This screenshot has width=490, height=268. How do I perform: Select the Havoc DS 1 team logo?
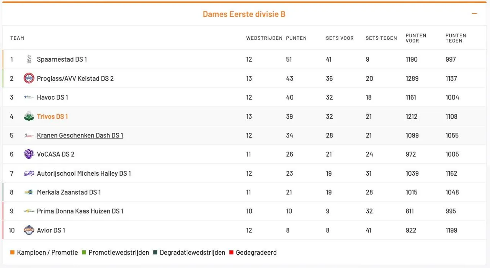[x=29, y=97]
